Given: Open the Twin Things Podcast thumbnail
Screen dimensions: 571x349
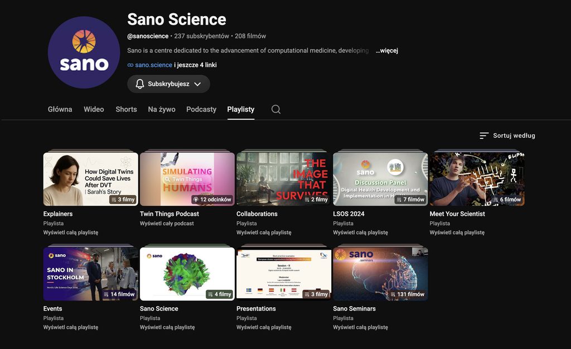Looking at the screenshot, I should [x=187, y=179].
